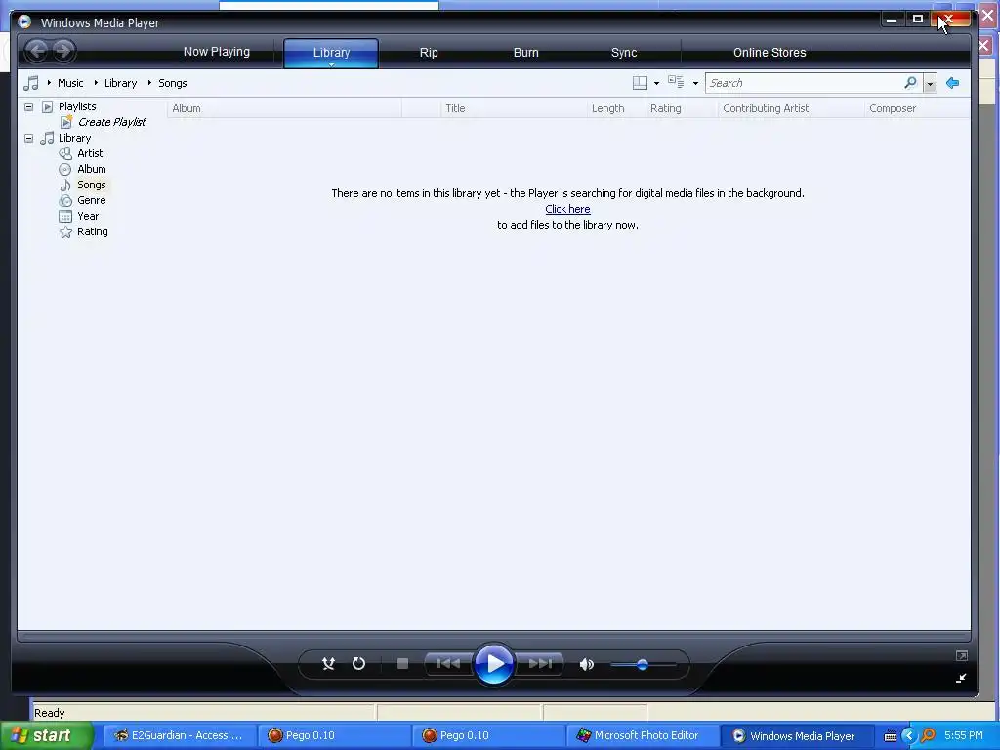This screenshot has width=1000, height=750.
Task: Select the Songs view
Action: click(x=91, y=185)
